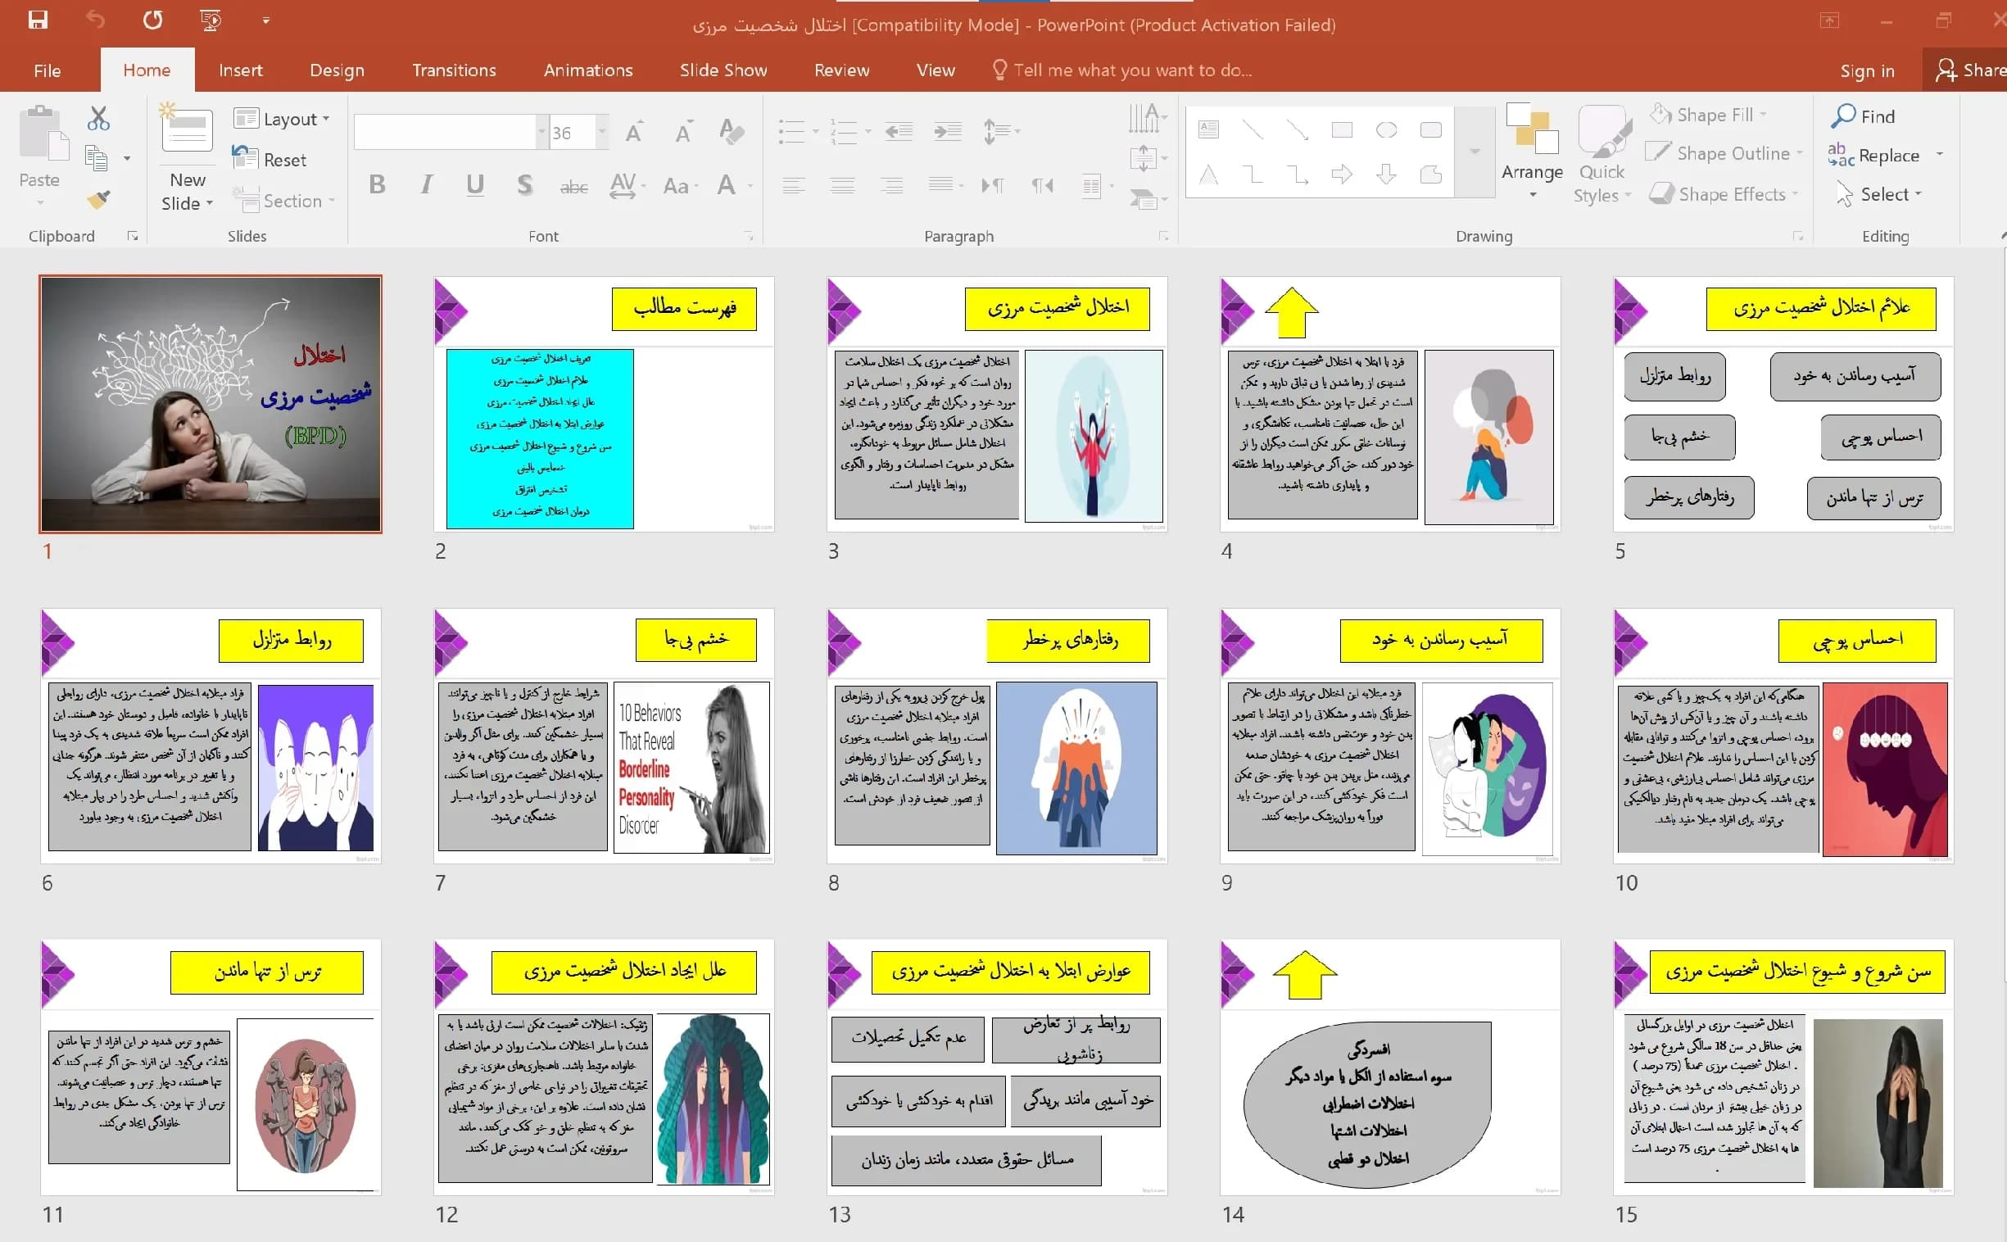Click the Cut scissors icon

click(98, 119)
